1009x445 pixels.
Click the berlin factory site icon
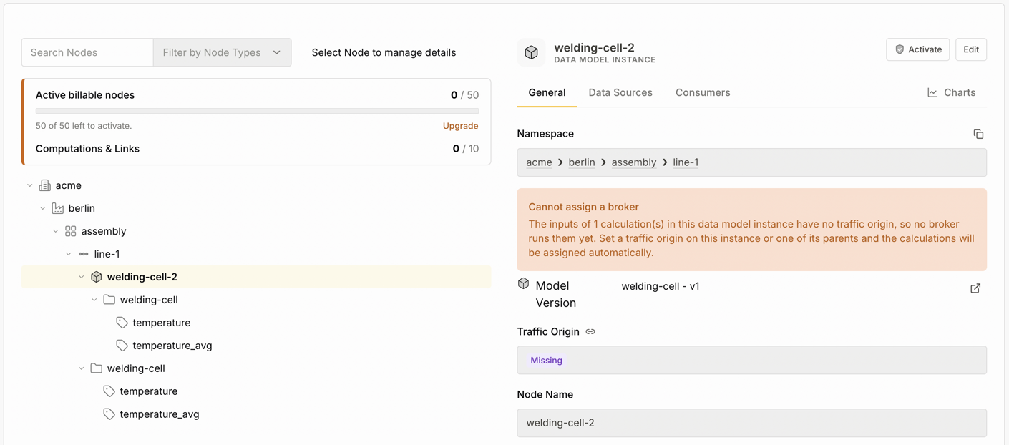(x=58, y=208)
